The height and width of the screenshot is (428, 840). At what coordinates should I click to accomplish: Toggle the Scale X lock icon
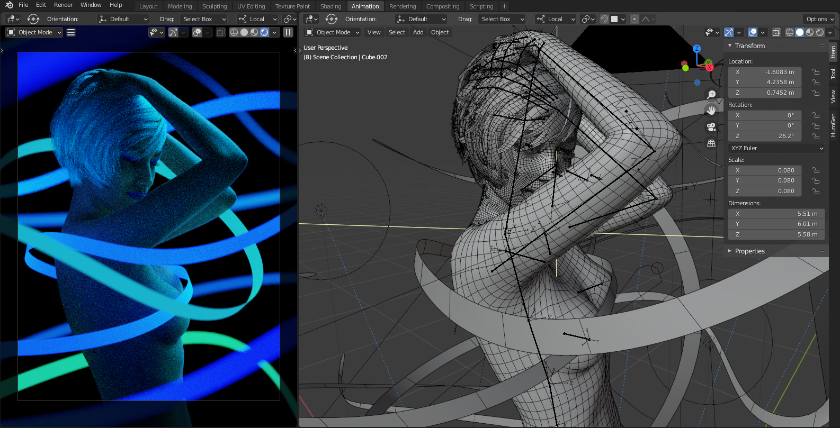816,170
